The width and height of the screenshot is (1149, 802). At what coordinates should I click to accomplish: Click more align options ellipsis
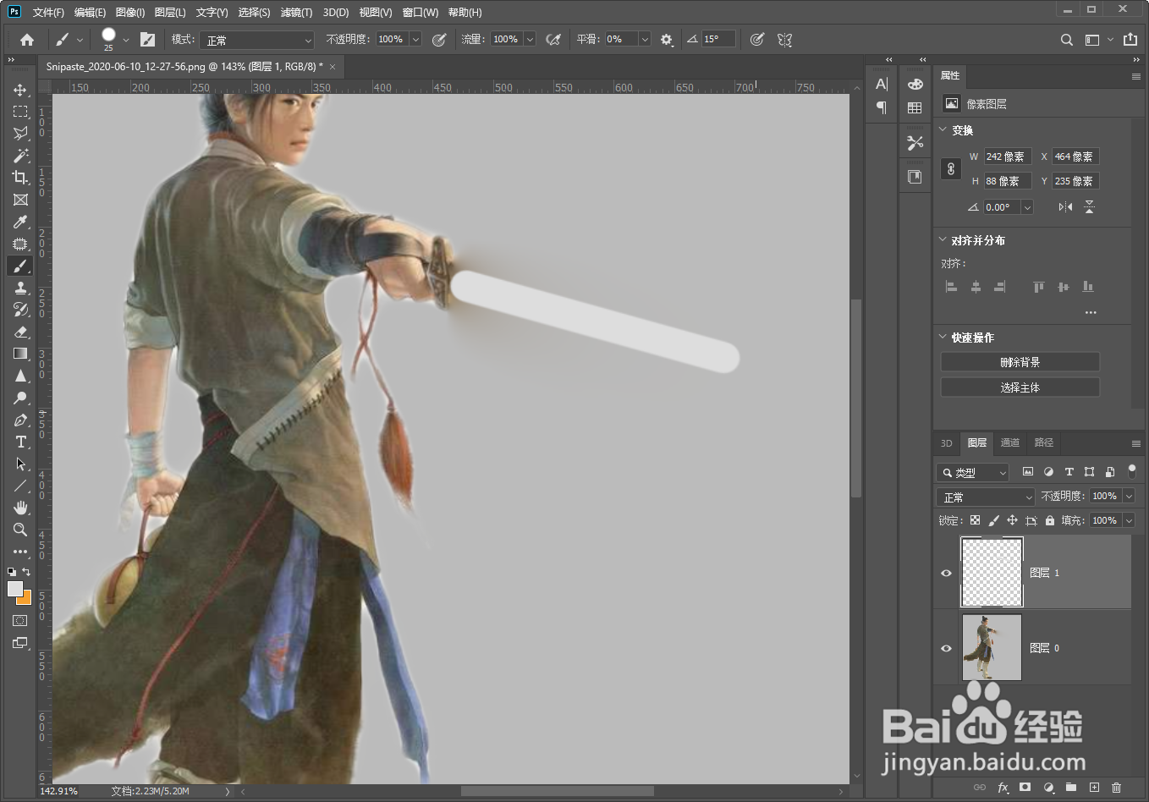tap(1091, 312)
